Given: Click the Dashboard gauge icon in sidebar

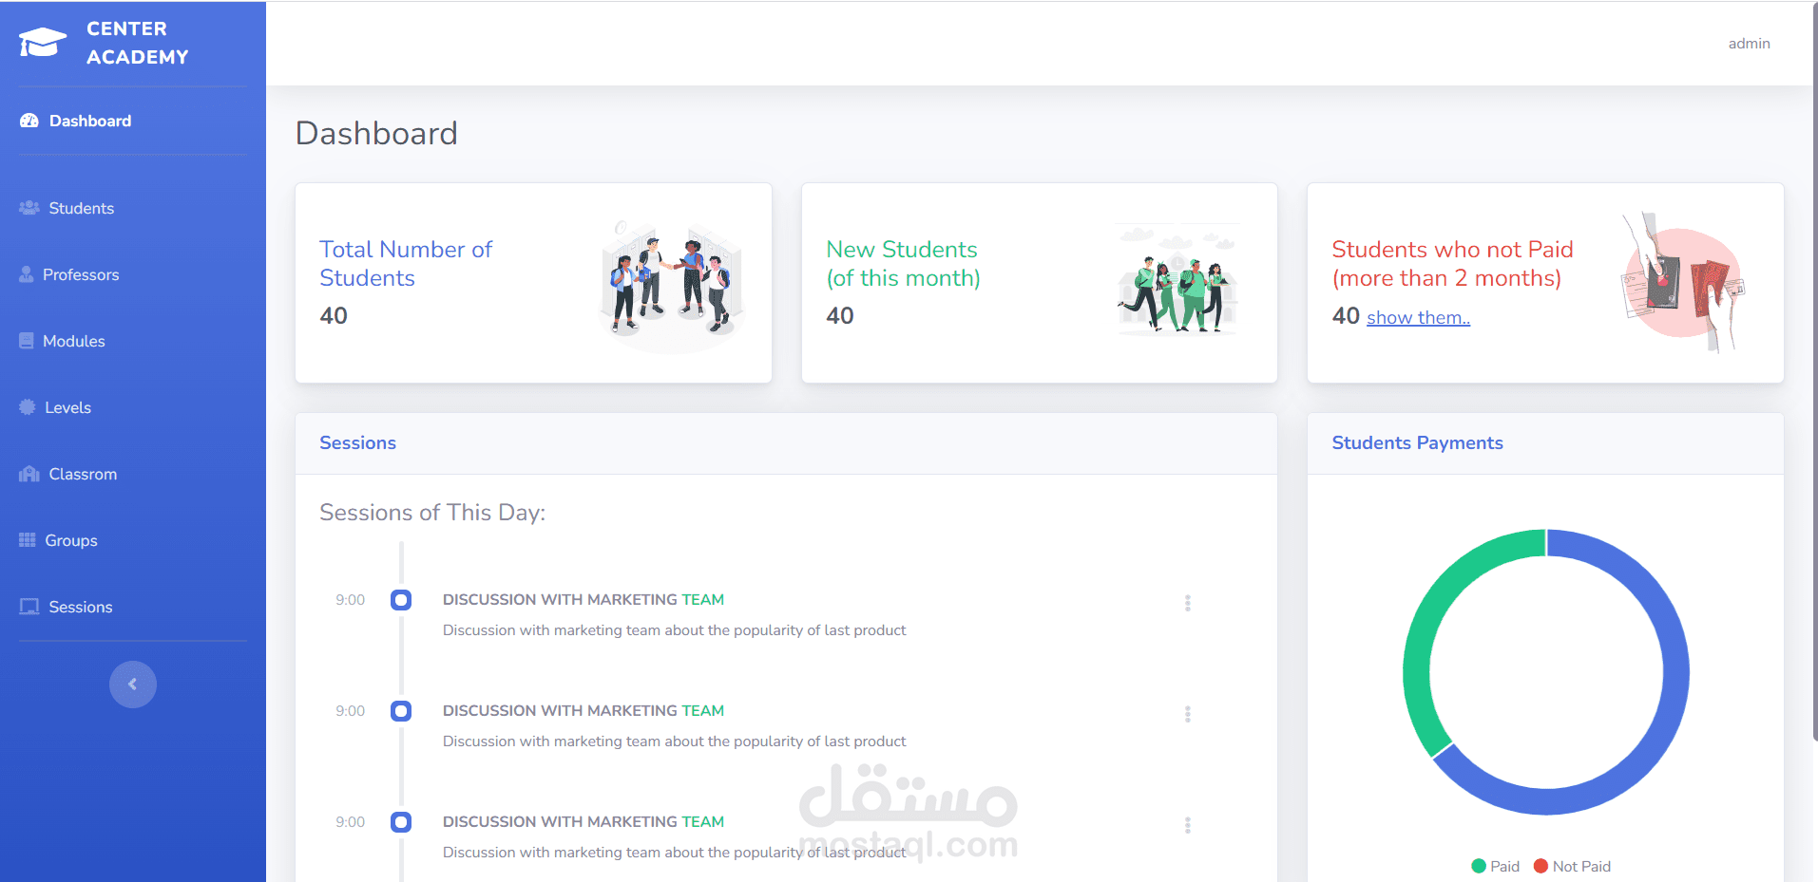Looking at the screenshot, I should (29, 121).
